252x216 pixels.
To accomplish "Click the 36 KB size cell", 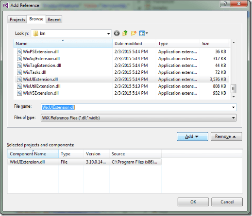I will click(220, 51).
